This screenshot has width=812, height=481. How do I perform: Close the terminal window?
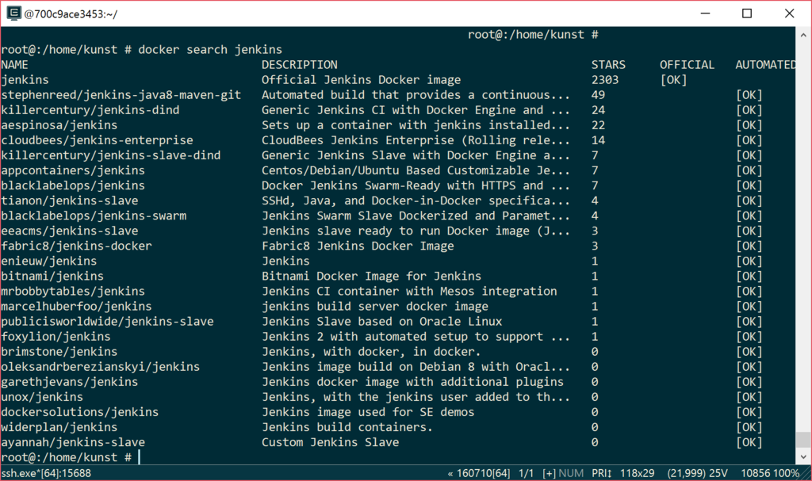(x=789, y=13)
